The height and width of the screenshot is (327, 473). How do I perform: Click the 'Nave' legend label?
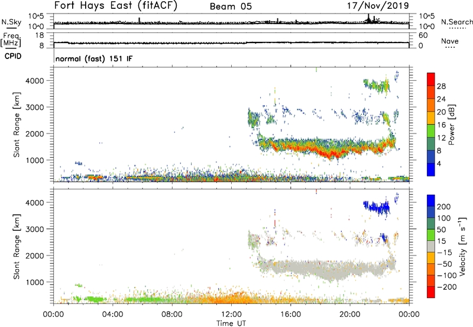tap(450, 41)
